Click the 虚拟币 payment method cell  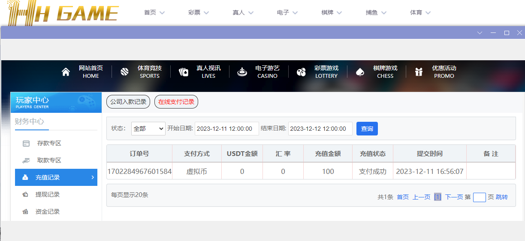click(x=197, y=171)
